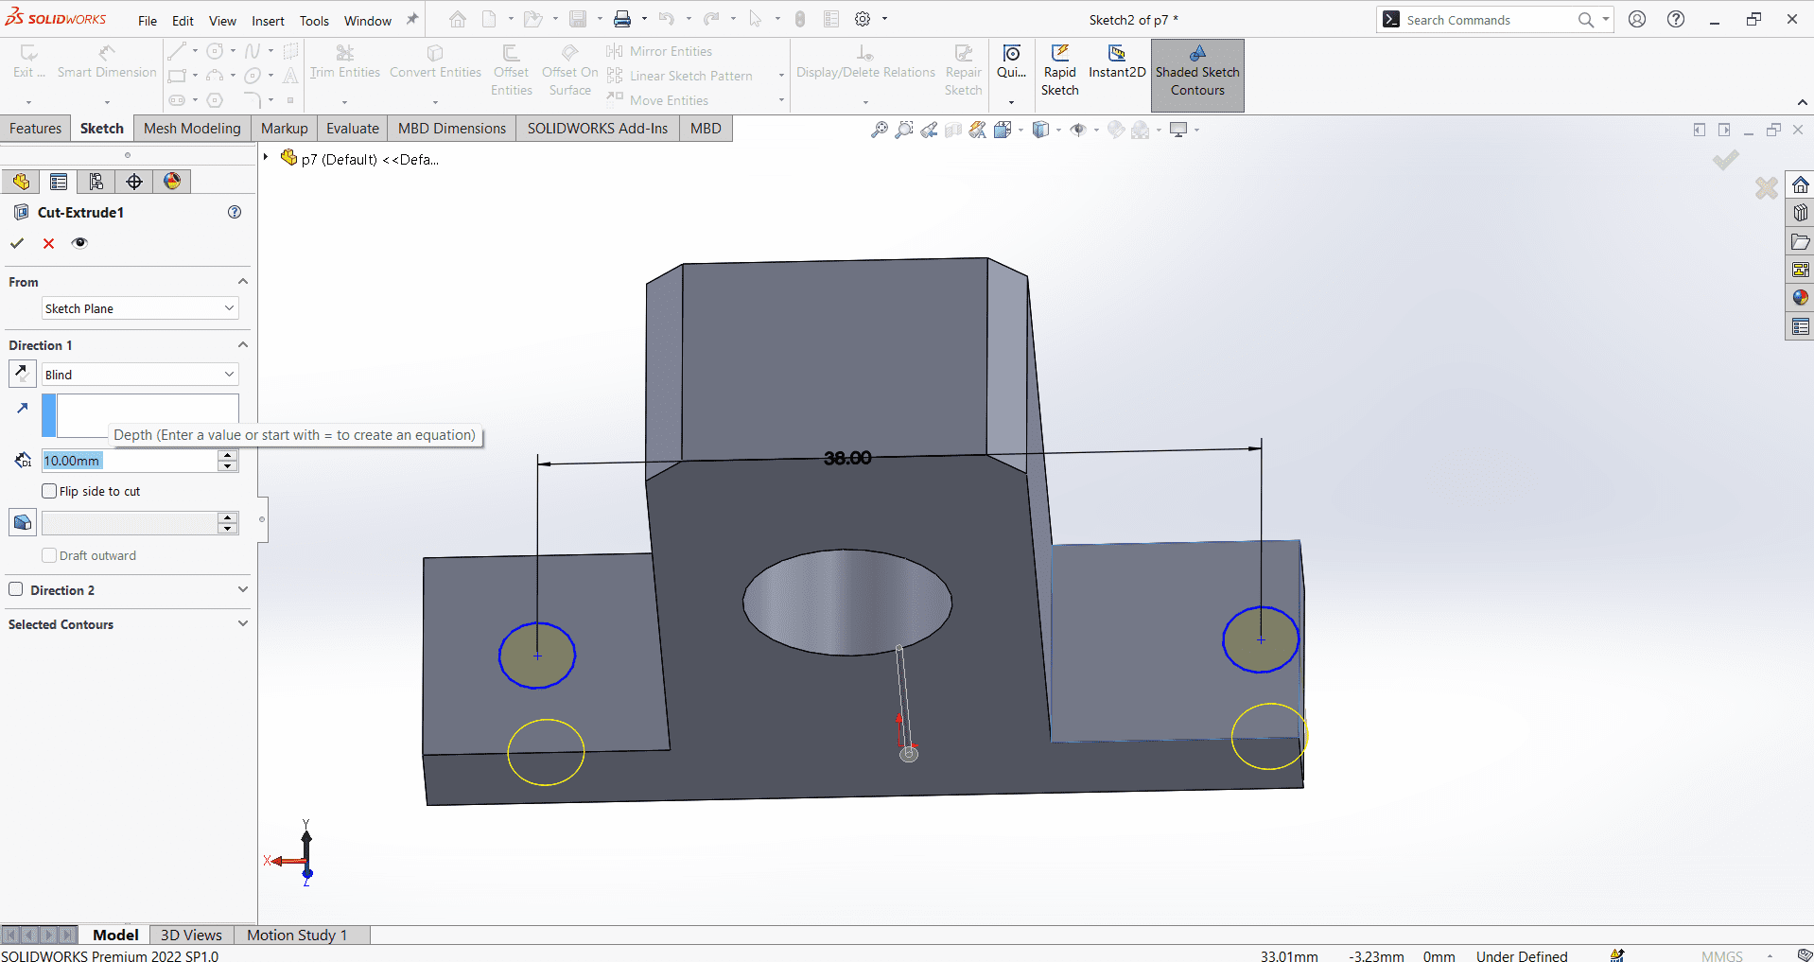Viewport: 1814px width, 962px height.
Task: Increase depth value with up spinner
Action: [227, 455]
